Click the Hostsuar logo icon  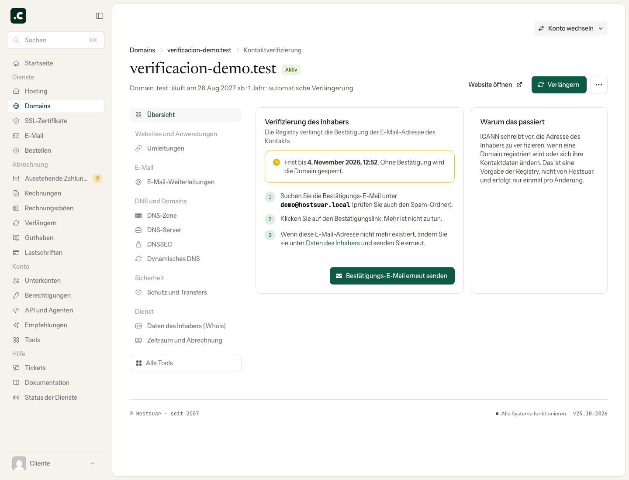pos(18,16)
